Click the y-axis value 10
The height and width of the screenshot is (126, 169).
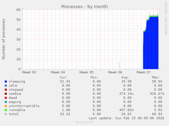[18, 59]
